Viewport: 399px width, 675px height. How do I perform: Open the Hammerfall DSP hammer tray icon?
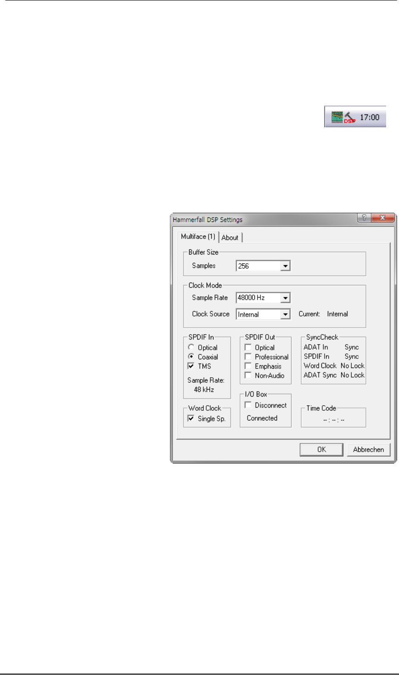[349, 117]
